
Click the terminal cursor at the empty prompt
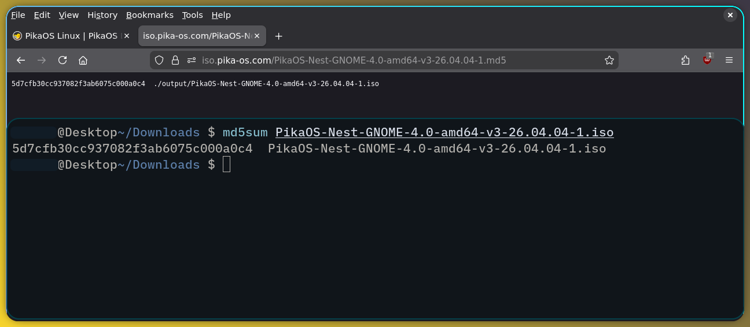[x=226, y=165]
